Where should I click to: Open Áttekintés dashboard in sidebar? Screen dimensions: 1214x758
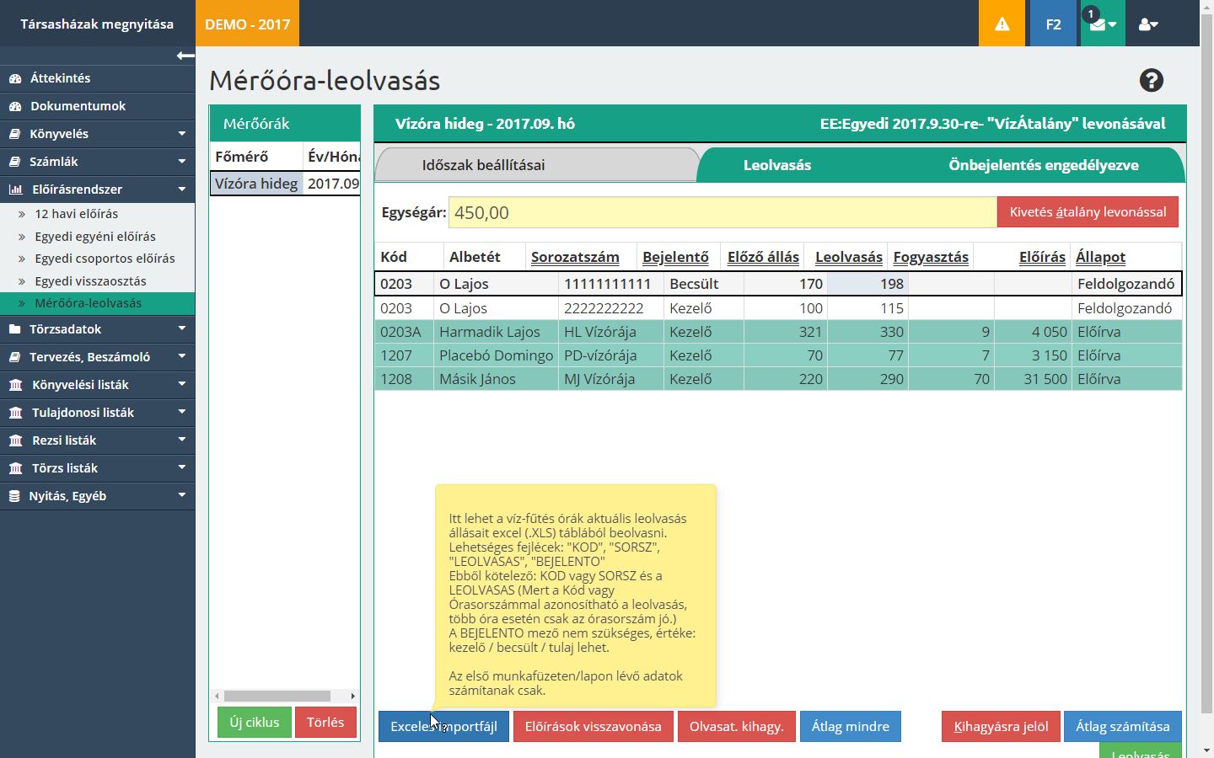pyautogui.click(x=60, y=78)
